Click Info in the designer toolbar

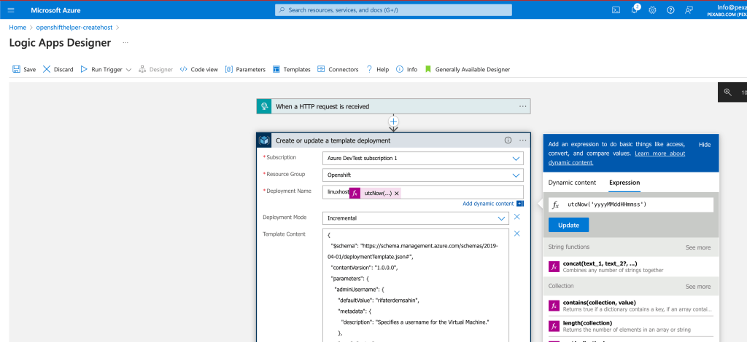pyautogui.click(x=407, y=69)
